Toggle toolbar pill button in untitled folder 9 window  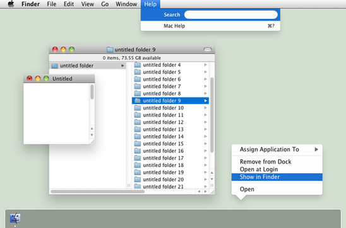click(208, 49)
